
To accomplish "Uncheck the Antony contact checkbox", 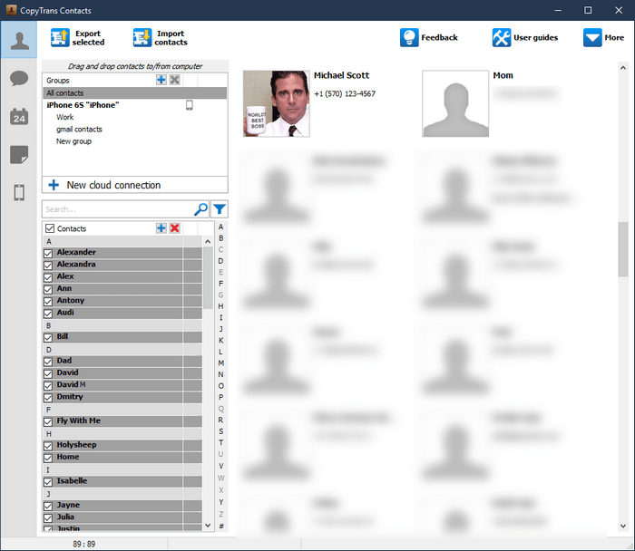I will click(48, 302).
